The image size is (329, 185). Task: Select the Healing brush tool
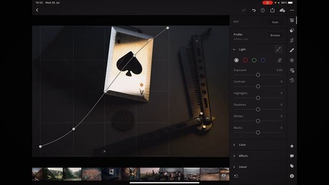pyautogui.click(x=292, y=50)
